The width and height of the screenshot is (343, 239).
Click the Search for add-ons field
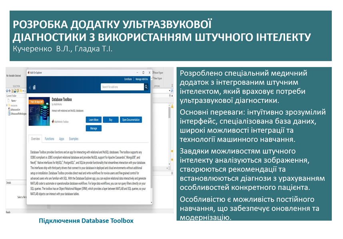(x=121, y=87)
